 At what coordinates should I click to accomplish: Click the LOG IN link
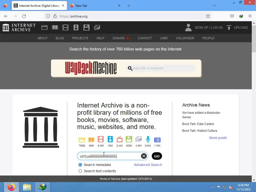[217, 27]
